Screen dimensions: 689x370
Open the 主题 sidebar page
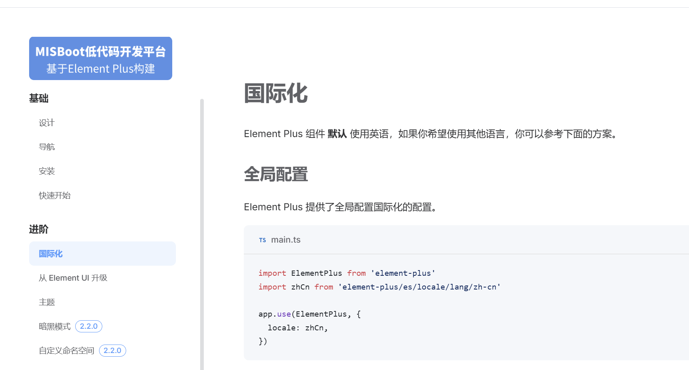point(46,302)
